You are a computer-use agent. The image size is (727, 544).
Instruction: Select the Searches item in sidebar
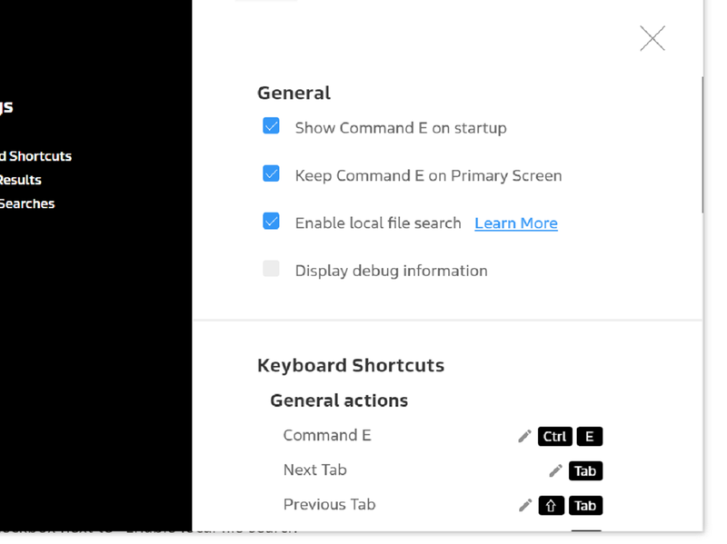(27, 203)
